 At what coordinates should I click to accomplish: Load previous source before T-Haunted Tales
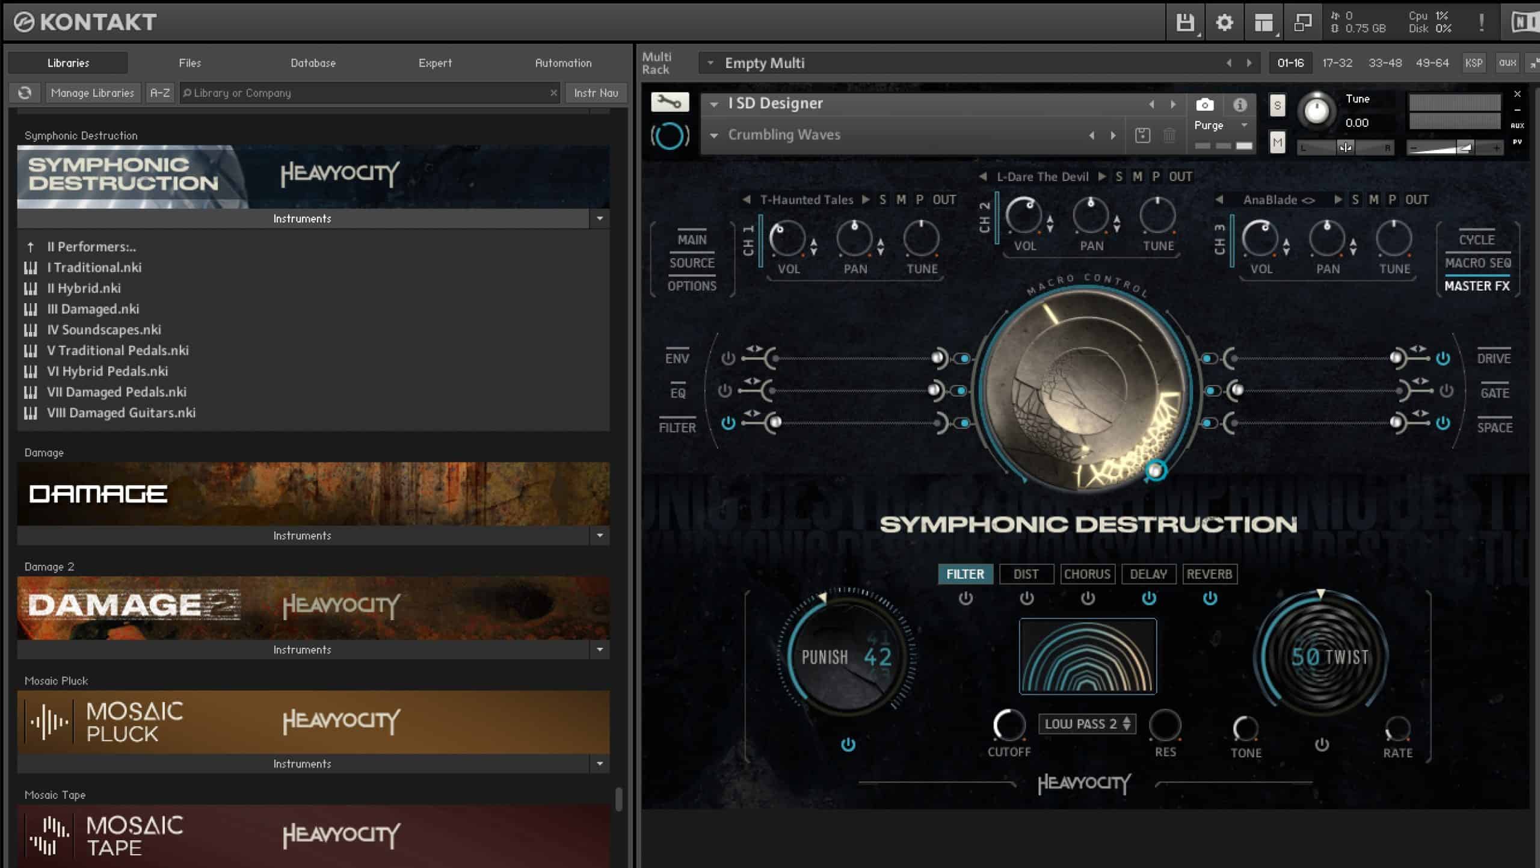coord(747,200)
